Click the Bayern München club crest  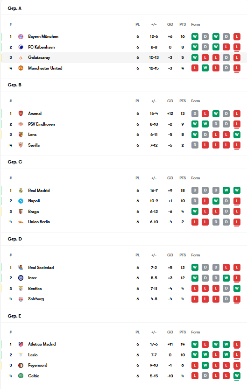click(x=21, y=36)
